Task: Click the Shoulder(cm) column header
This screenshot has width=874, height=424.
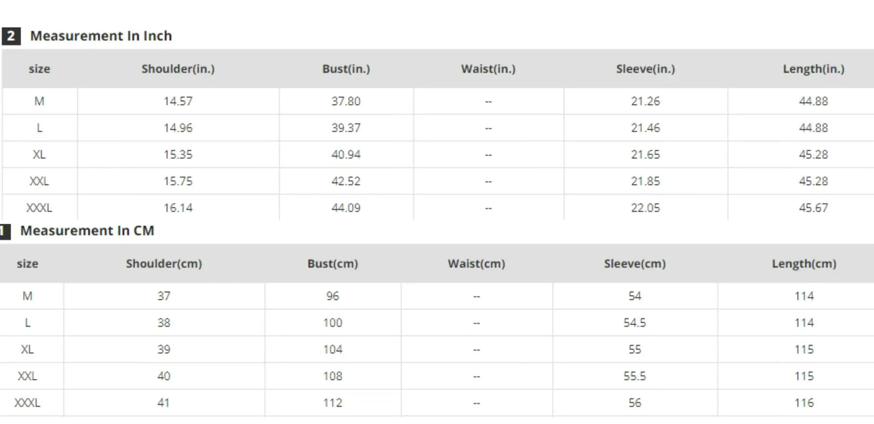Action: pos(164,264)
